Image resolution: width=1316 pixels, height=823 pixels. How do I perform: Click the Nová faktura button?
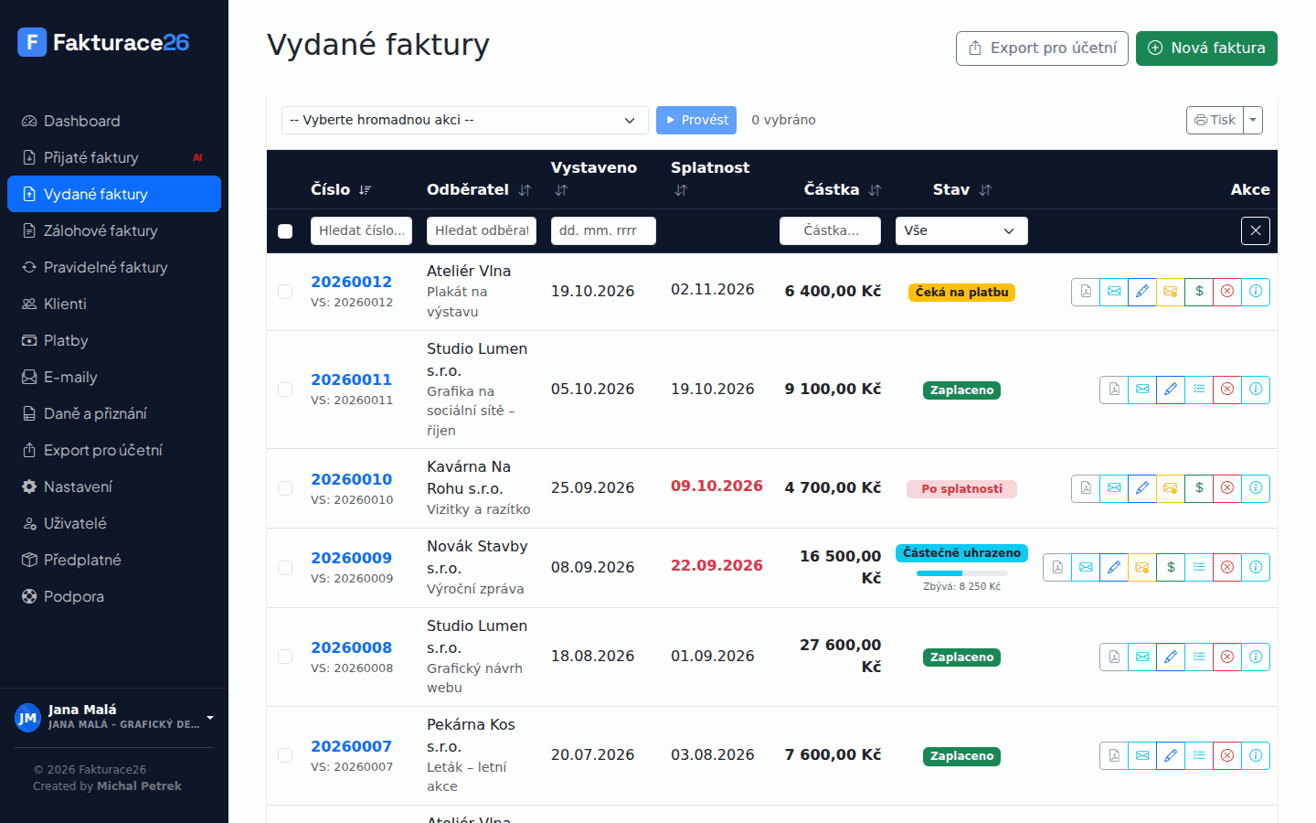pos(1206,48)
